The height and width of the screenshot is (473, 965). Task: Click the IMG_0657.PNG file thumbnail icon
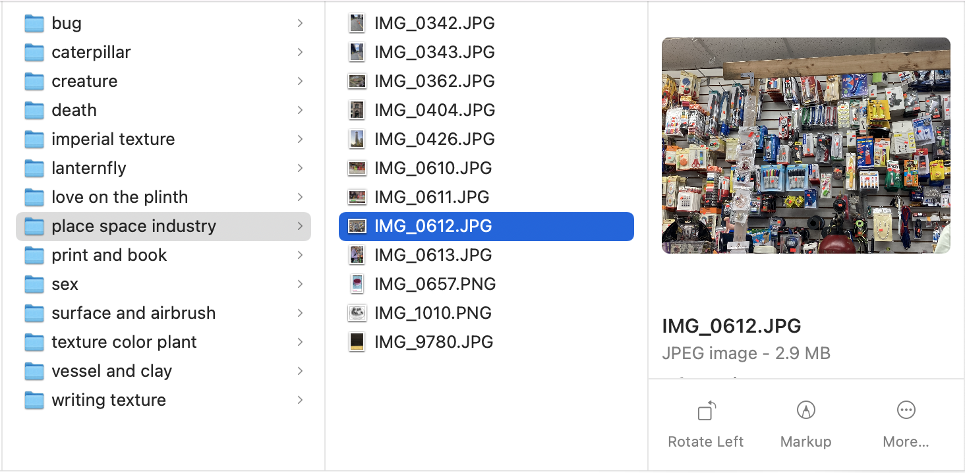[x=357, y=284]
